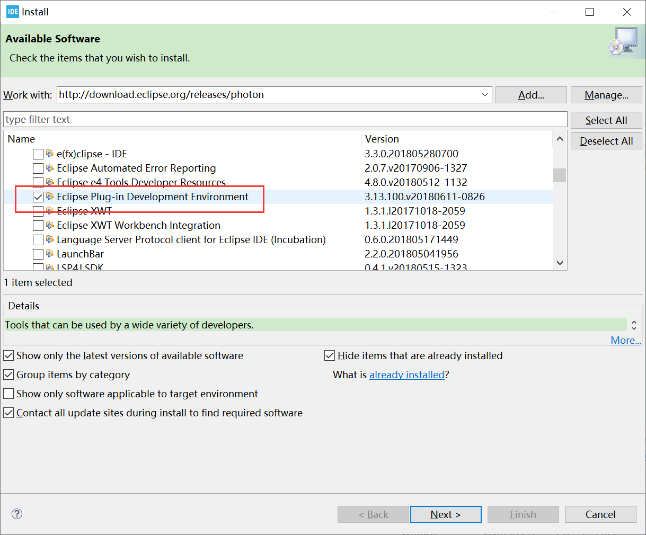
Task: Maximize the Install dialog window
Action: coord(589,12)
